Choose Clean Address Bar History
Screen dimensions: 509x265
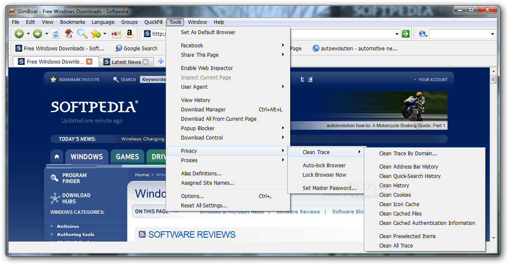pyautogui.click(x=424, y=167)
